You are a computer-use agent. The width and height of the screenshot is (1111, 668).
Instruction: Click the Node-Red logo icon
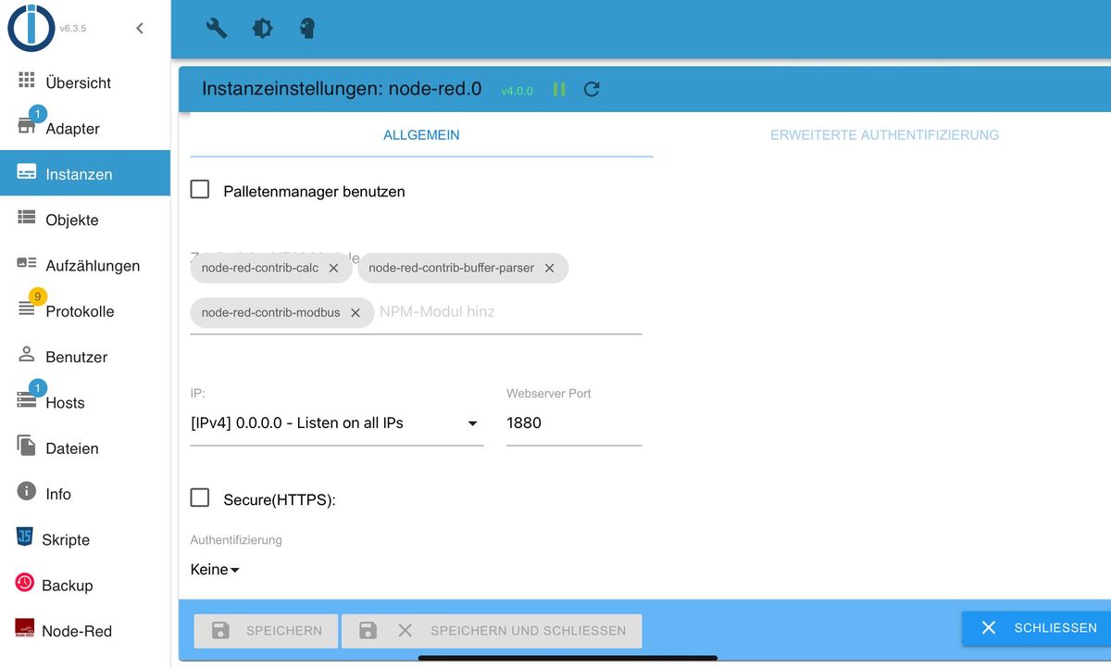pos(25,628)
